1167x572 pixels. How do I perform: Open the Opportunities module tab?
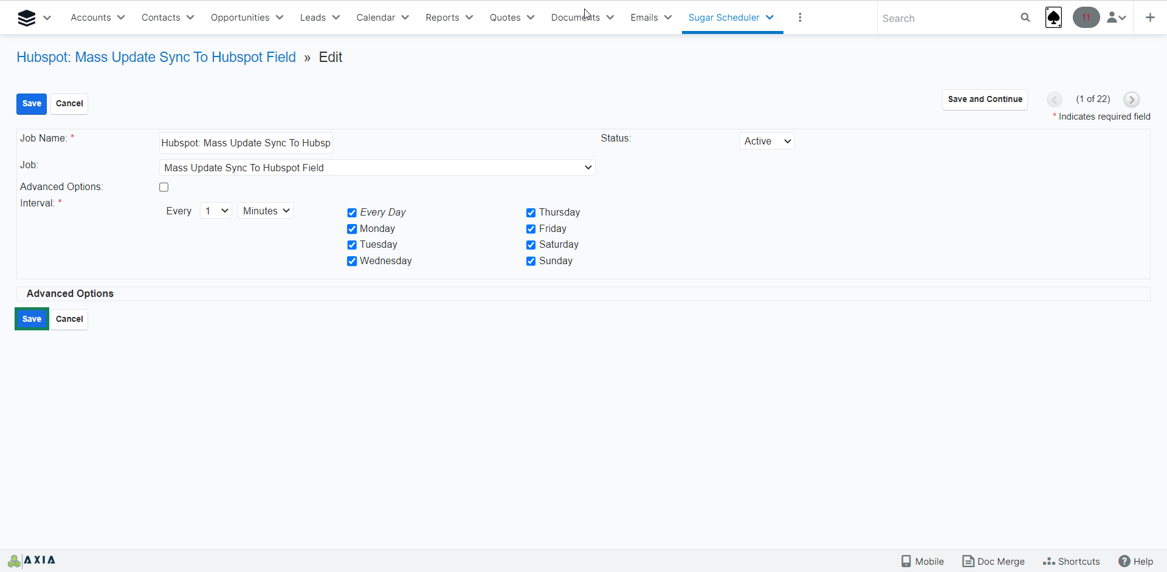click(240, 18)
